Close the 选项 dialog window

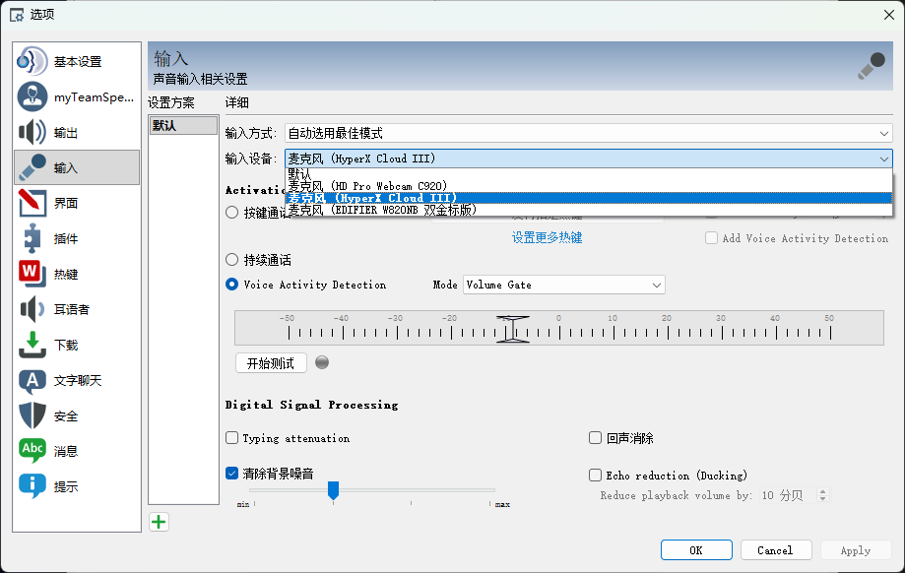(889, 15)
